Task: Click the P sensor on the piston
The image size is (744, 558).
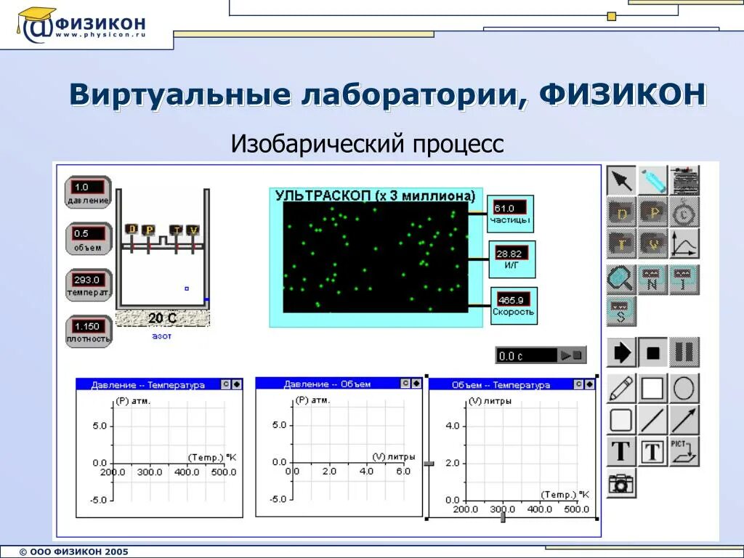Action: point(149,230)
